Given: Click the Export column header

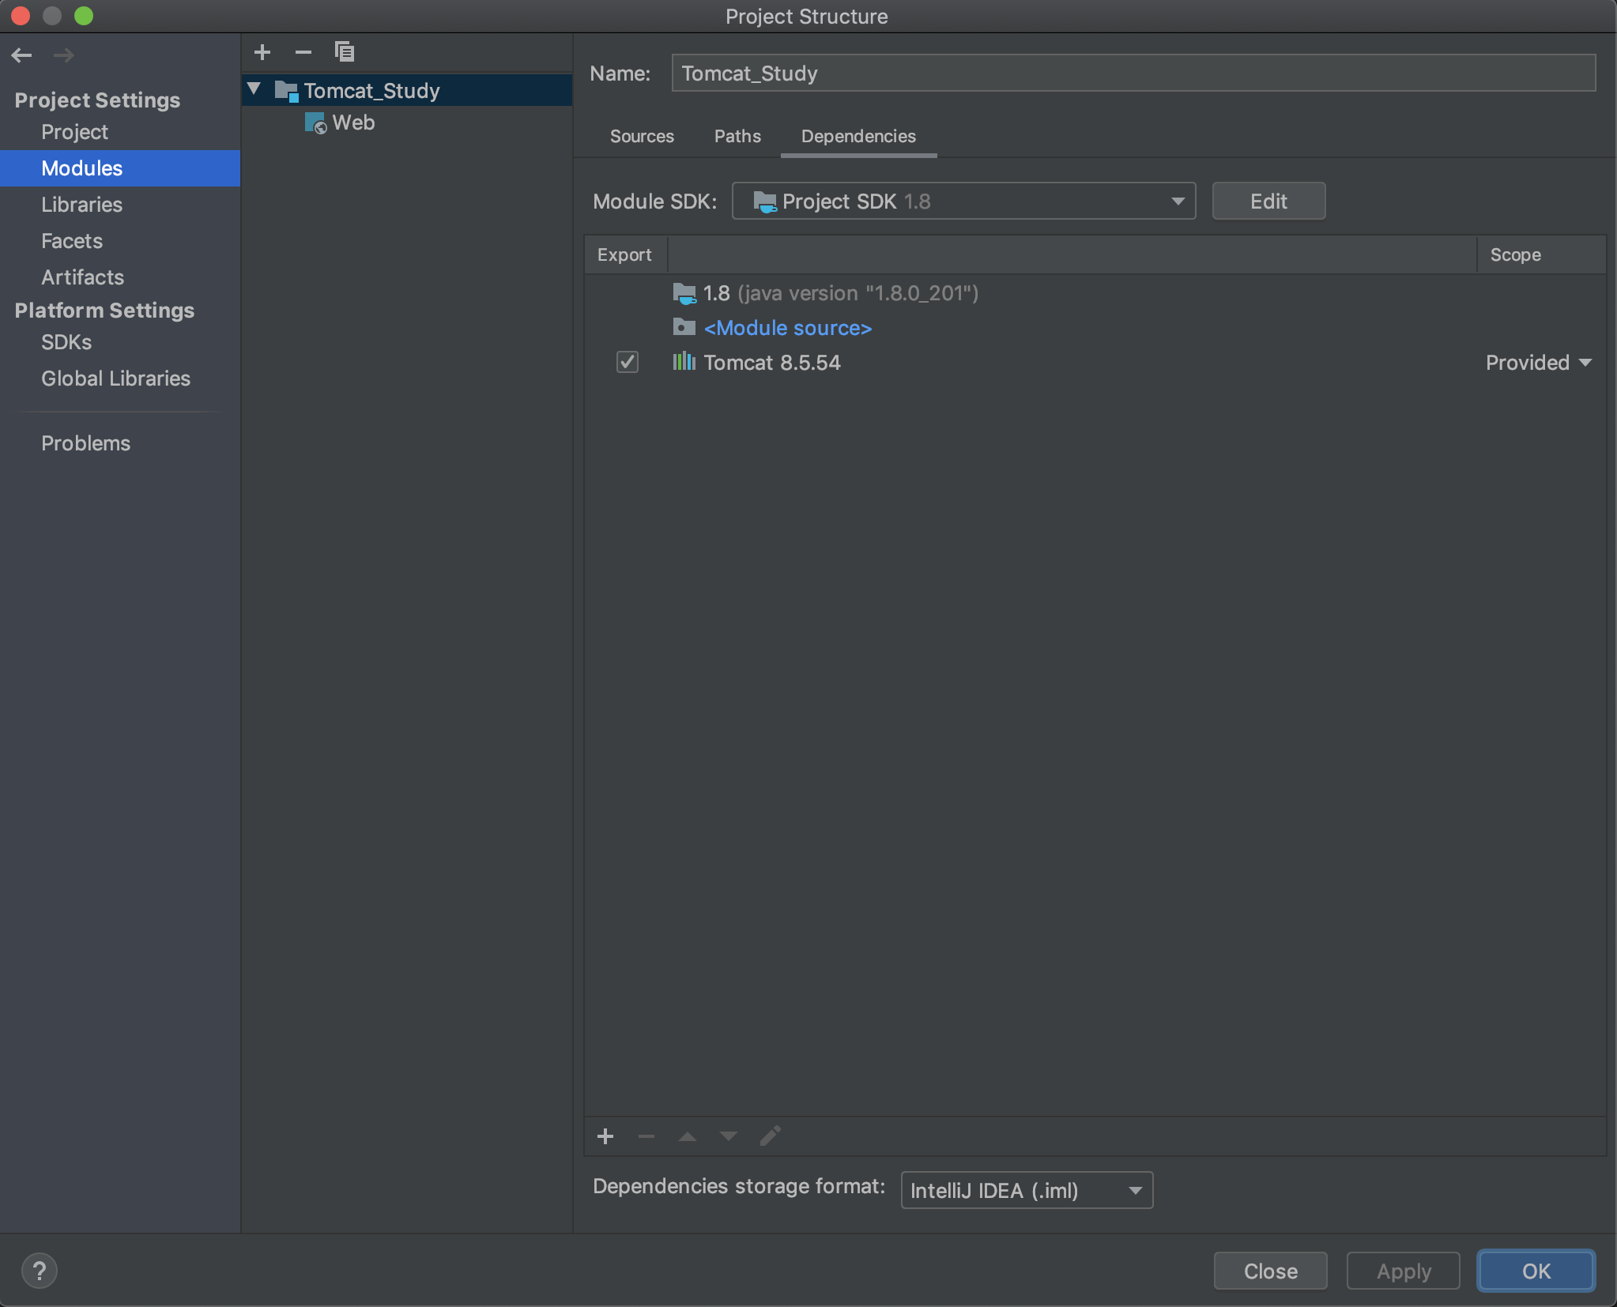Looking at the screenshot, I should point(625,254).
